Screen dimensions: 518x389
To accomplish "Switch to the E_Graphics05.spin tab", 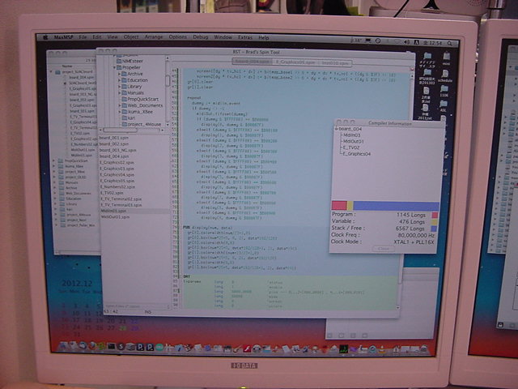I will tap(295, 62).
